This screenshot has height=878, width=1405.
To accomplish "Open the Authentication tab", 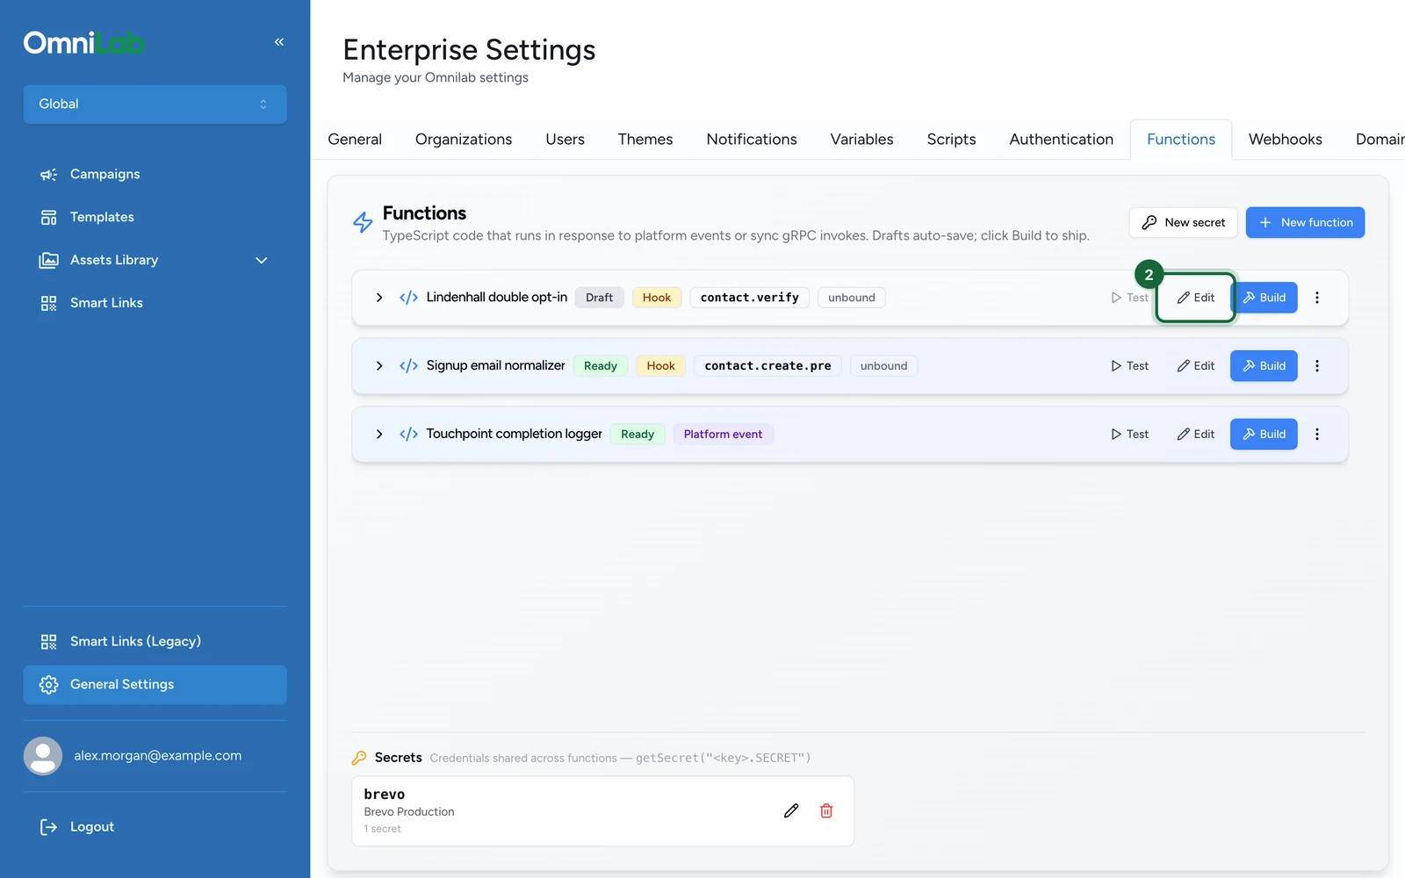I will click(x=1061, y=140).
